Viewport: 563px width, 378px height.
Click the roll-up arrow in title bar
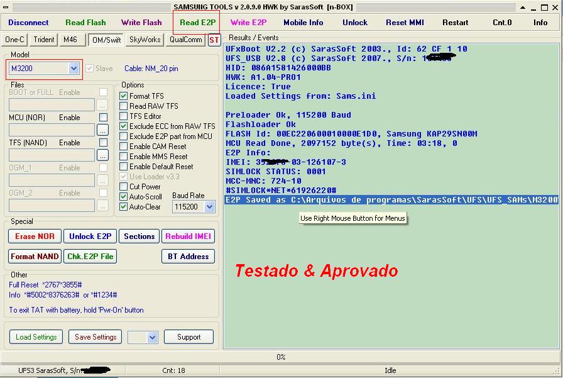pos(523,7)
